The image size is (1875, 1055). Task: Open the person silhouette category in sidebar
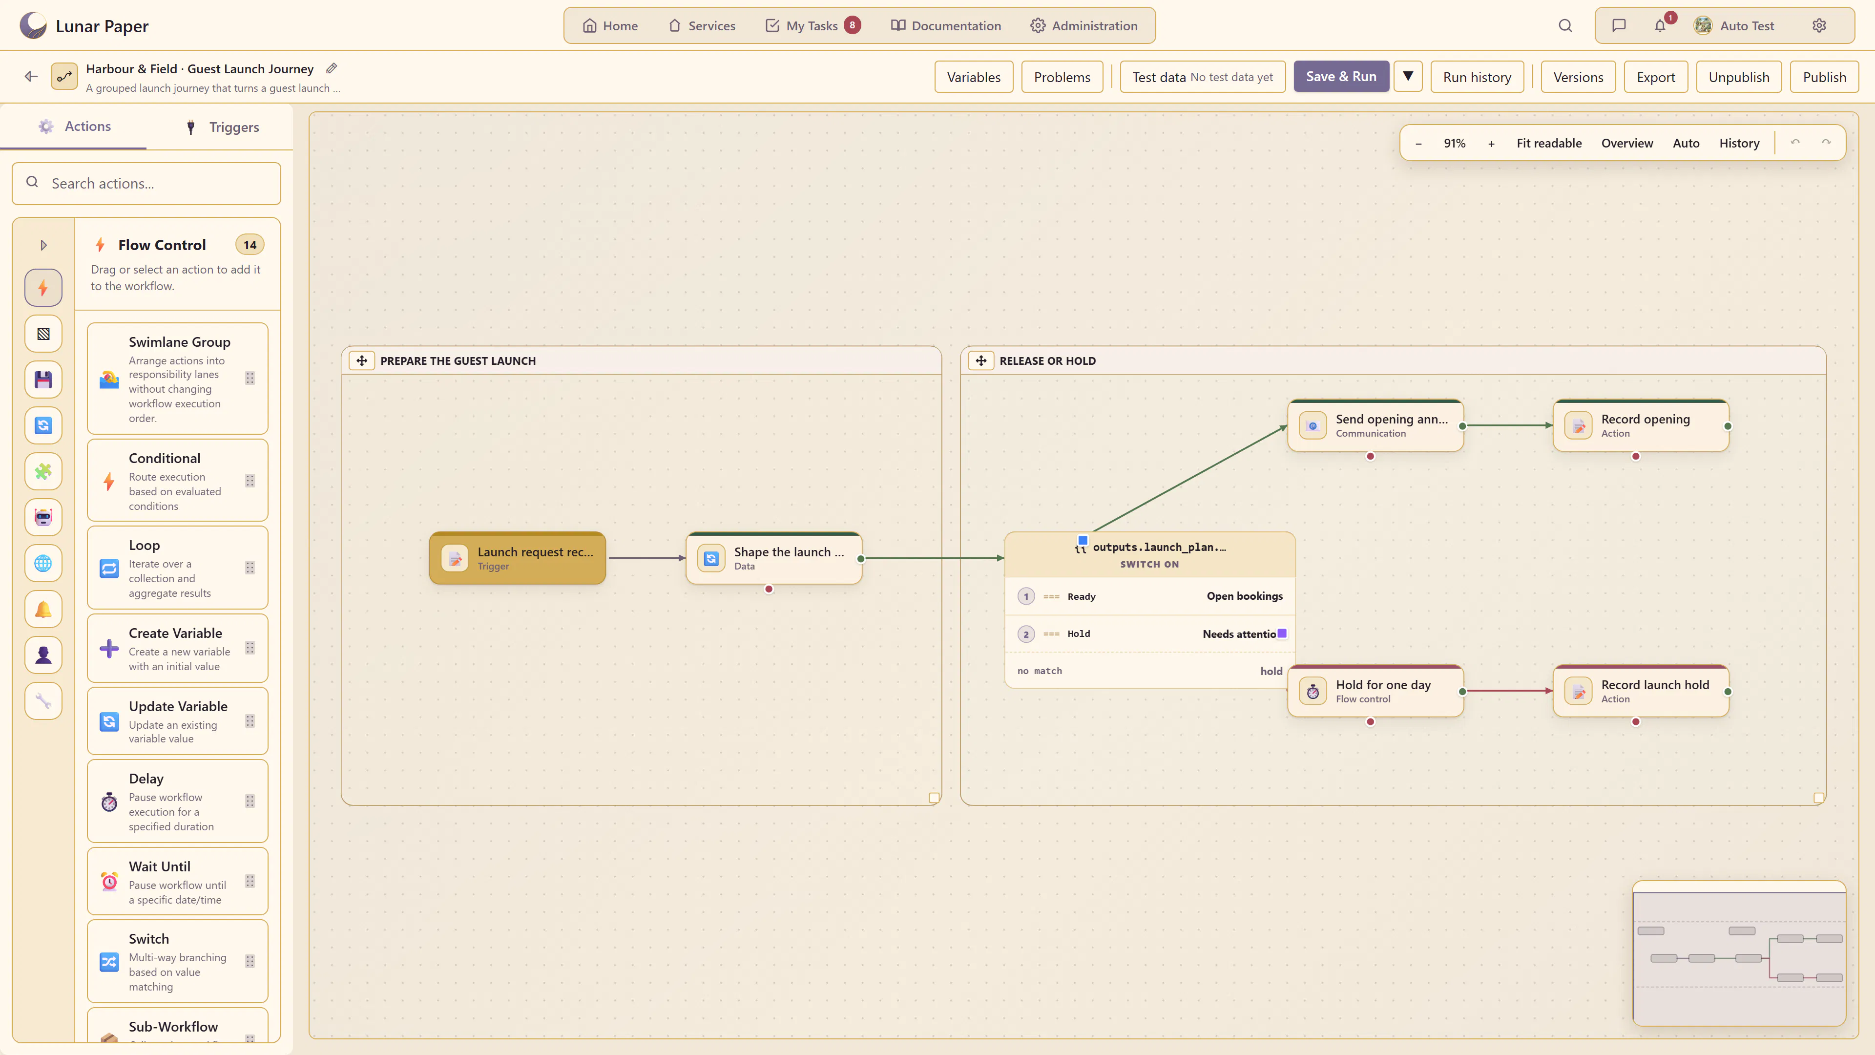click(x=43, y=655)
